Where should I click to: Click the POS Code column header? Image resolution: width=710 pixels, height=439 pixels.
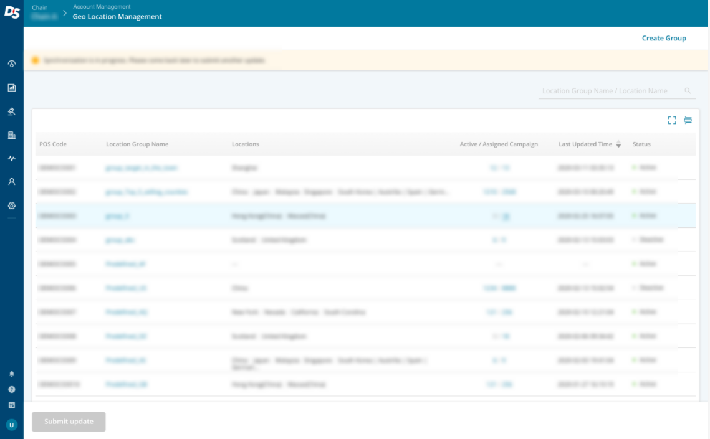pos(53,144)
